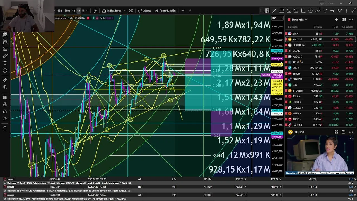Open the PLATINUM symbol from watchlist
The width and height of the screenshot is (357, 201).
coord(298,45)
